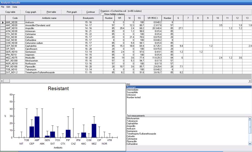Choose Number tested in the RIS list
The image size is (252, 152).
pos(134,97)
